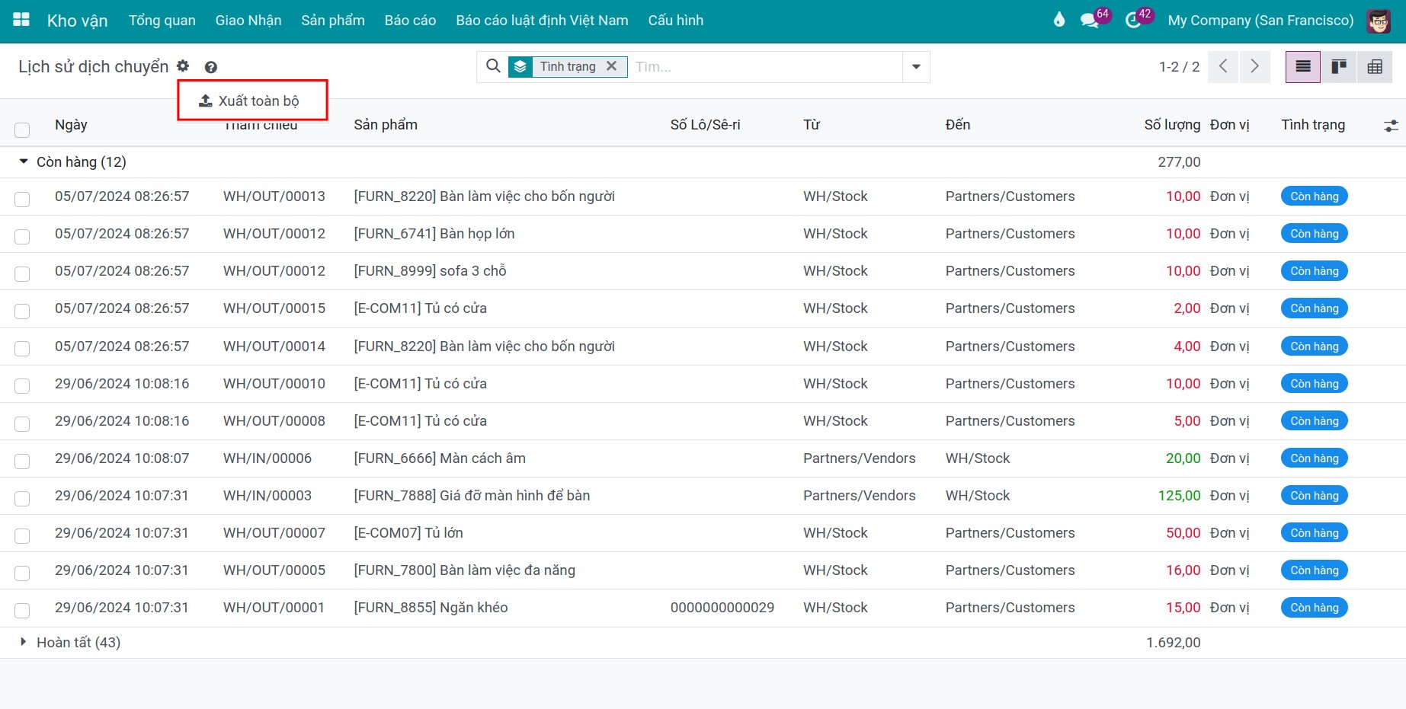The height and width of the screenshot is (709, 1406).
Task: Click the water drop icon in top bar
Action: tap(1059, 20)
